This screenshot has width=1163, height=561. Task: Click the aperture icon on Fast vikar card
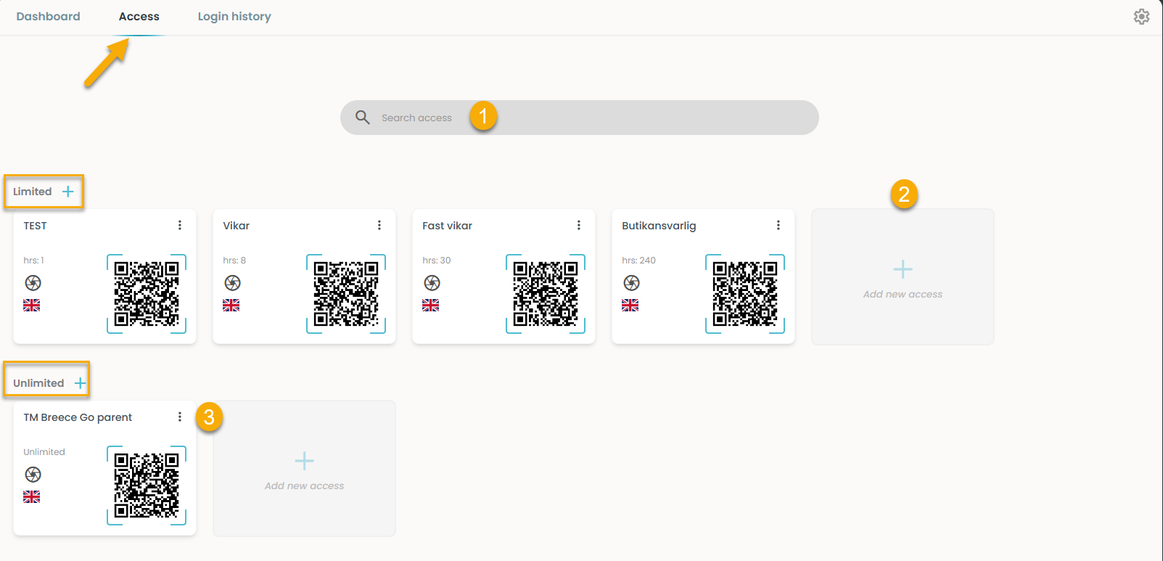432,283
